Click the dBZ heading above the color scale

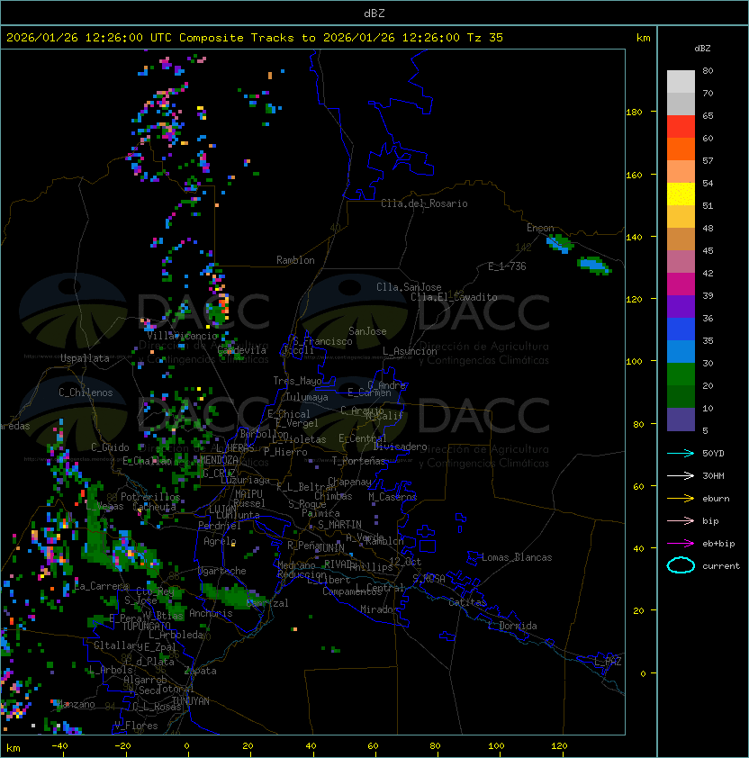(x=702, y=49)
